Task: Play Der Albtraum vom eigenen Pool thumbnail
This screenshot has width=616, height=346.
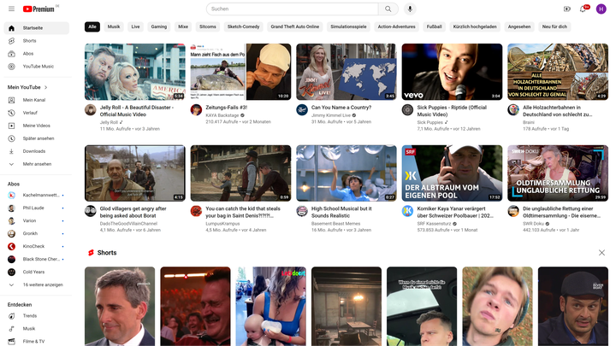Action: (452, 173)
